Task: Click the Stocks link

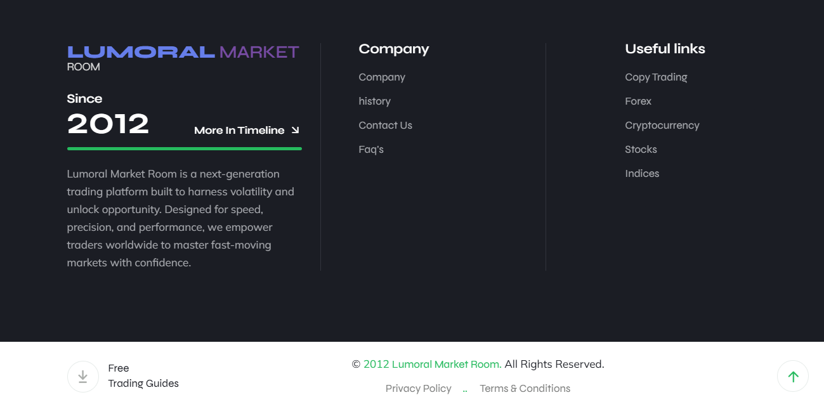Action: coord(641,150)
